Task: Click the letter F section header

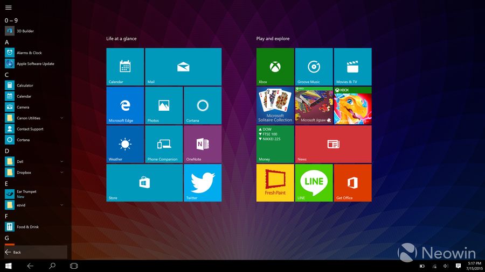Action: pos(6,216)
